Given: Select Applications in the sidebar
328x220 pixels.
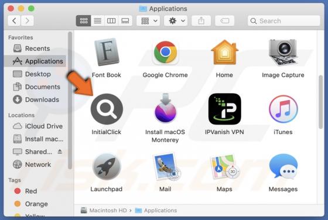Looking at the screenshot, I should tap(35, 61).
